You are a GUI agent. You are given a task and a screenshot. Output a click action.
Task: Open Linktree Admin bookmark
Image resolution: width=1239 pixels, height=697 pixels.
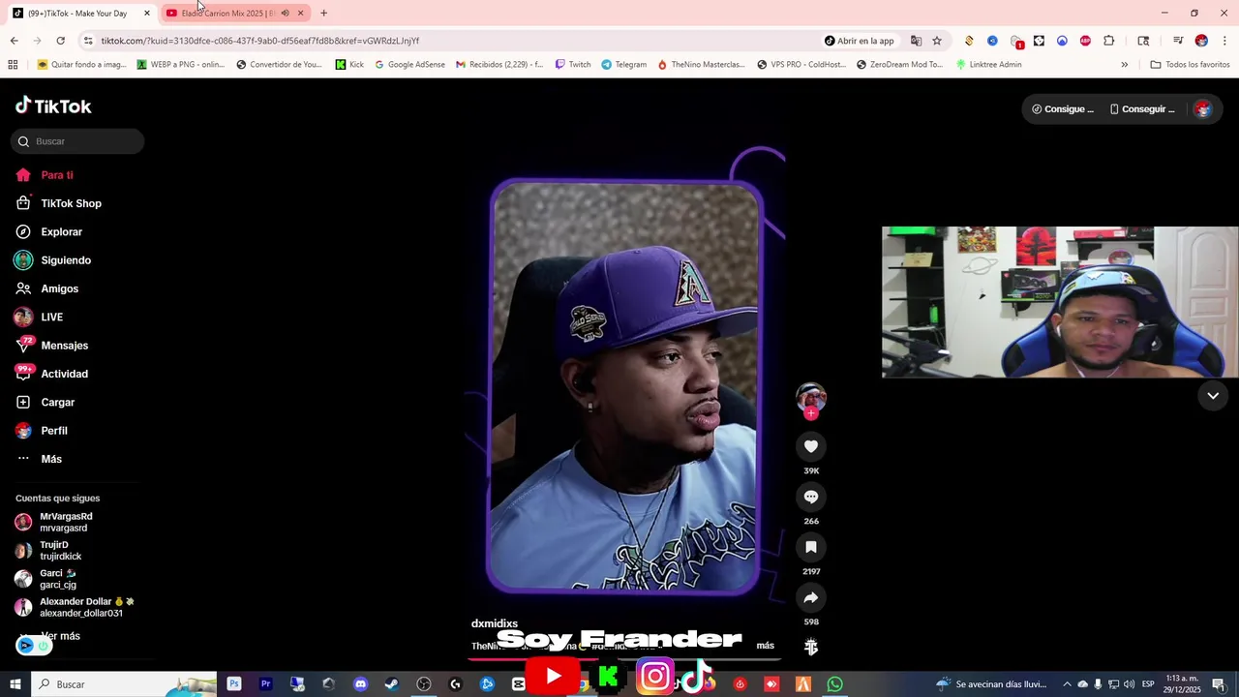pos(988,65)
